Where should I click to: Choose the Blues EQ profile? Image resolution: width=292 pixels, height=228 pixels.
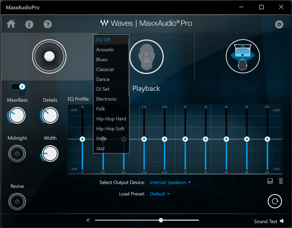click(x=111, y=59)
